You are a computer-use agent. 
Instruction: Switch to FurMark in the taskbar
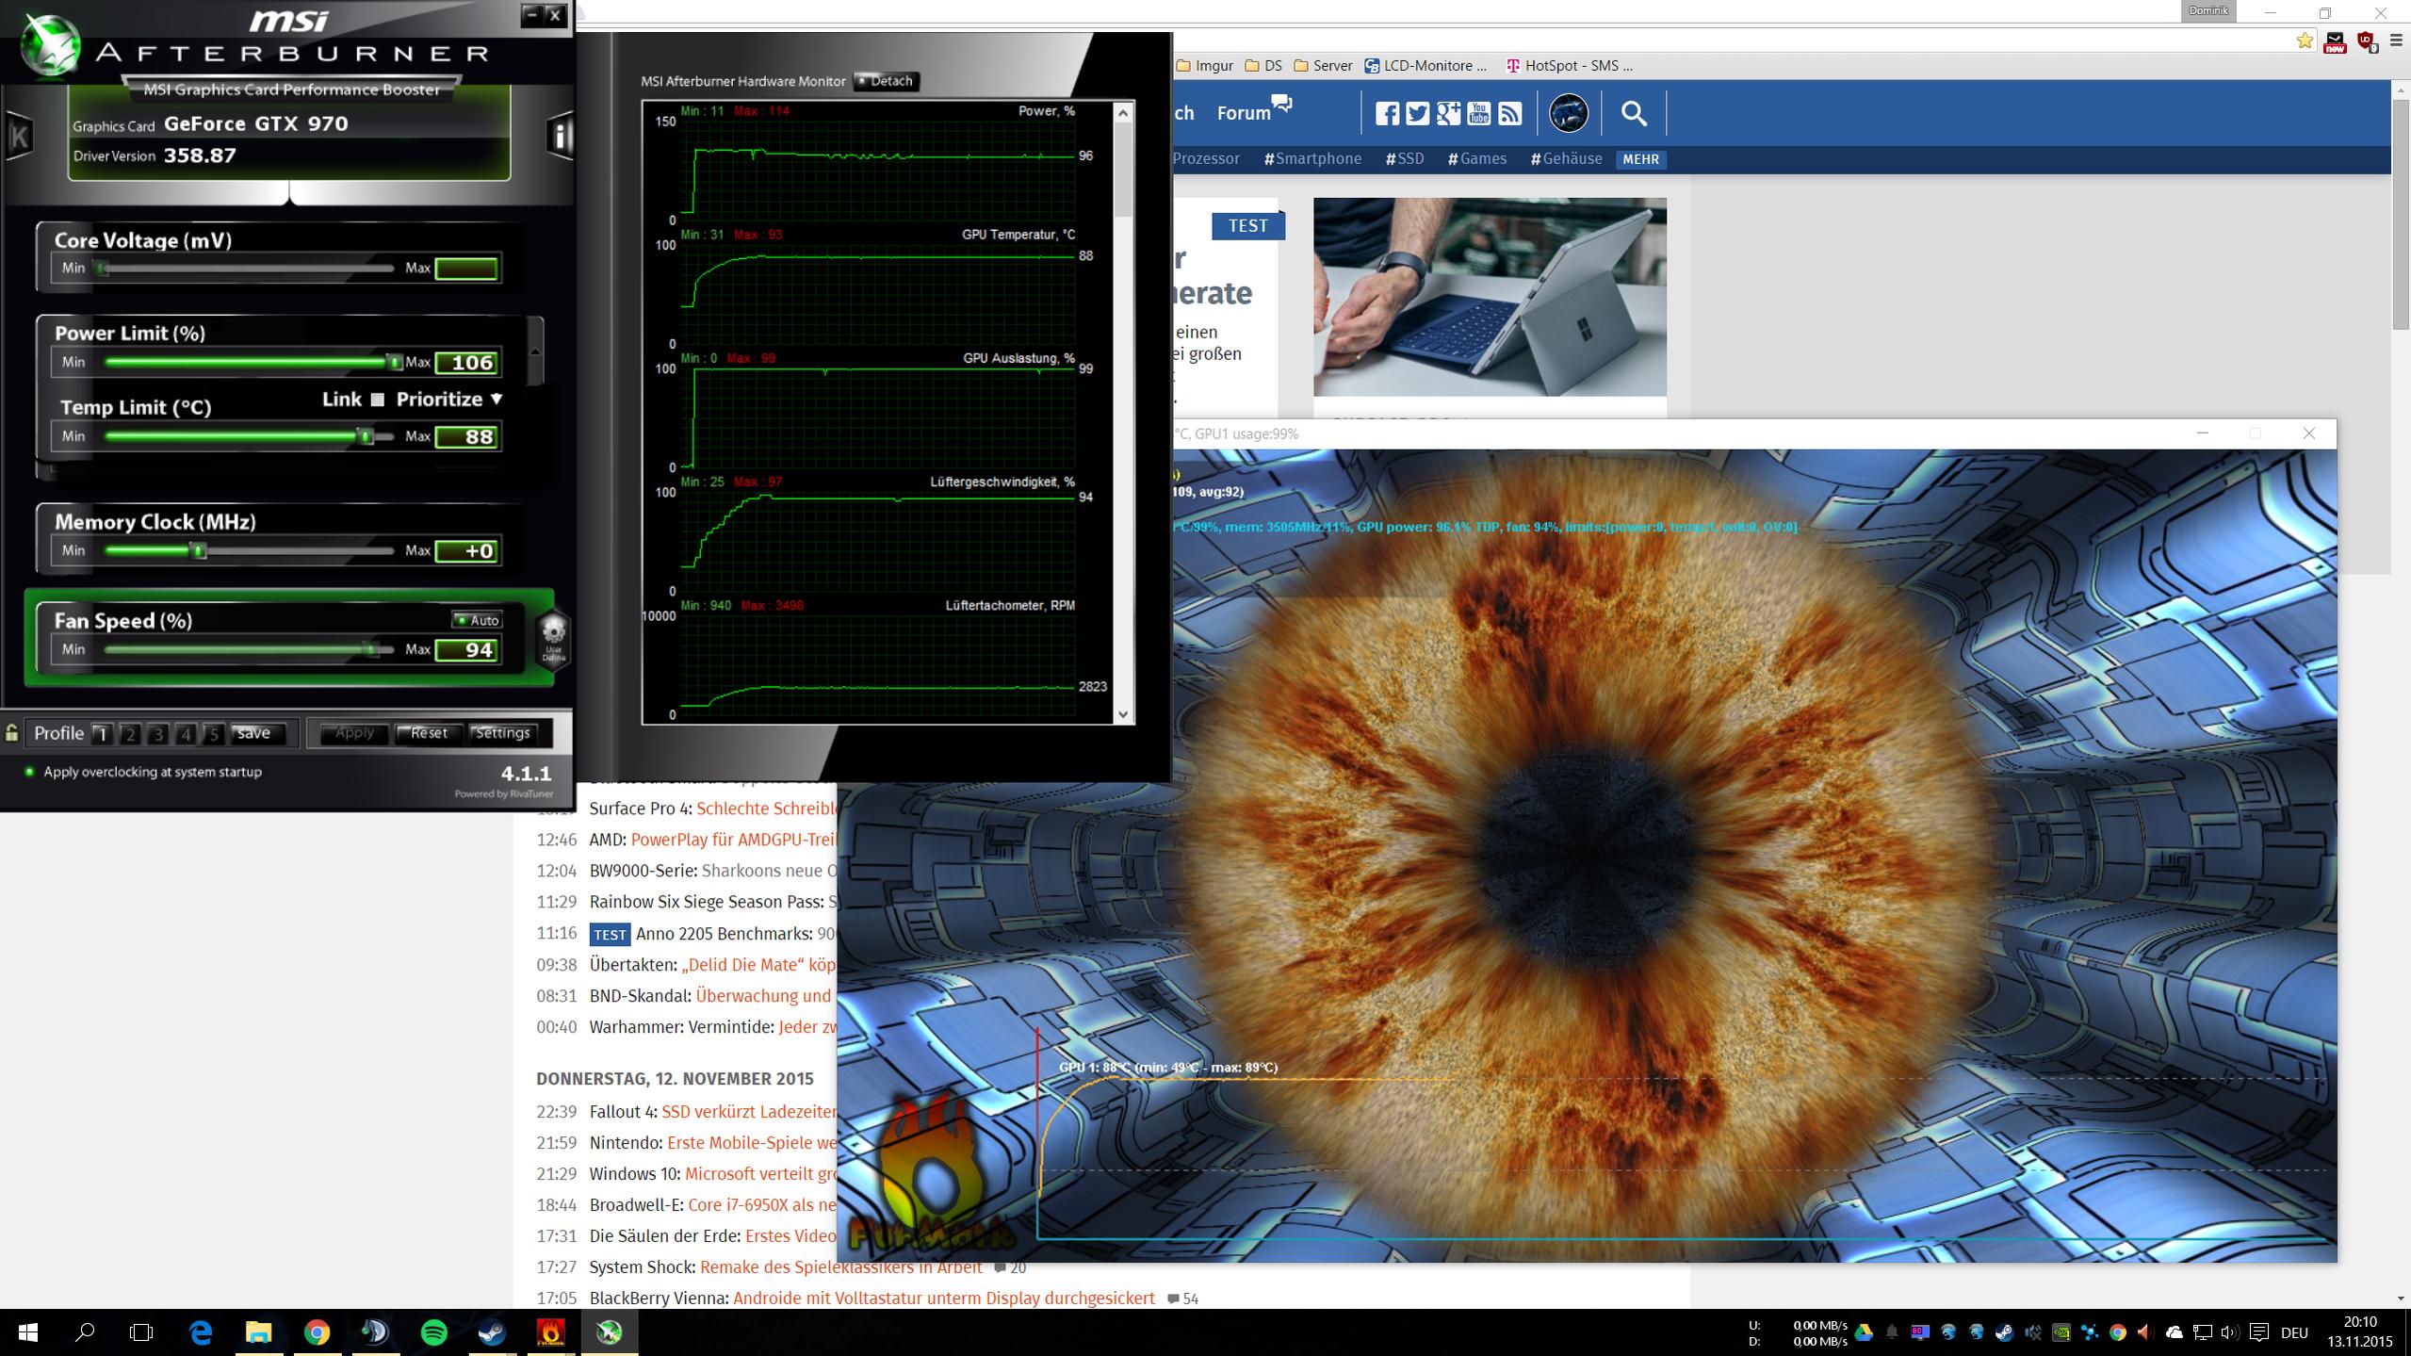tap(550, 1332)
